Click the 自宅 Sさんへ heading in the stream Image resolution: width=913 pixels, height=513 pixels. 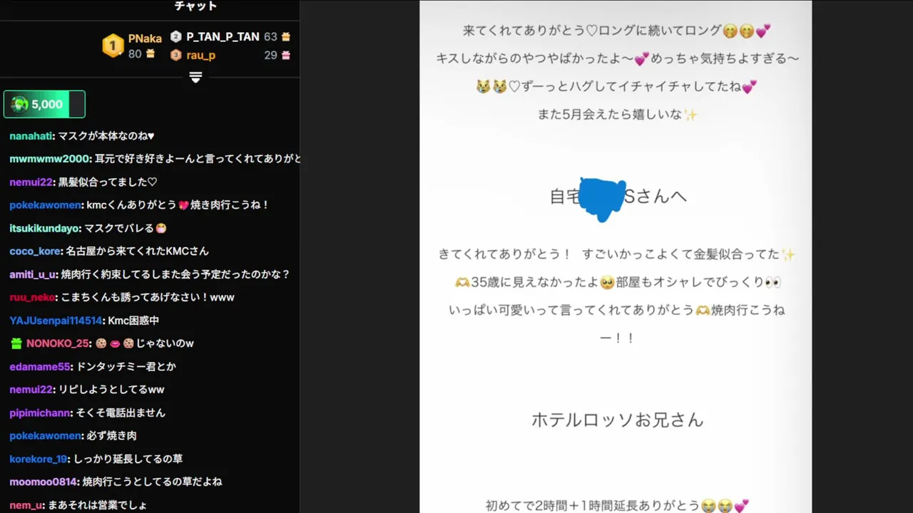click(618, 197)
